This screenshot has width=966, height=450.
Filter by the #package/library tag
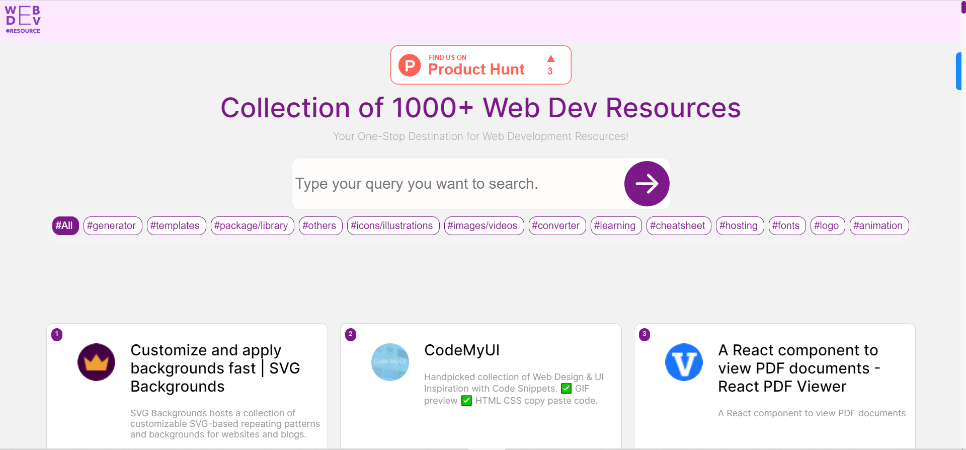(252, 226)
